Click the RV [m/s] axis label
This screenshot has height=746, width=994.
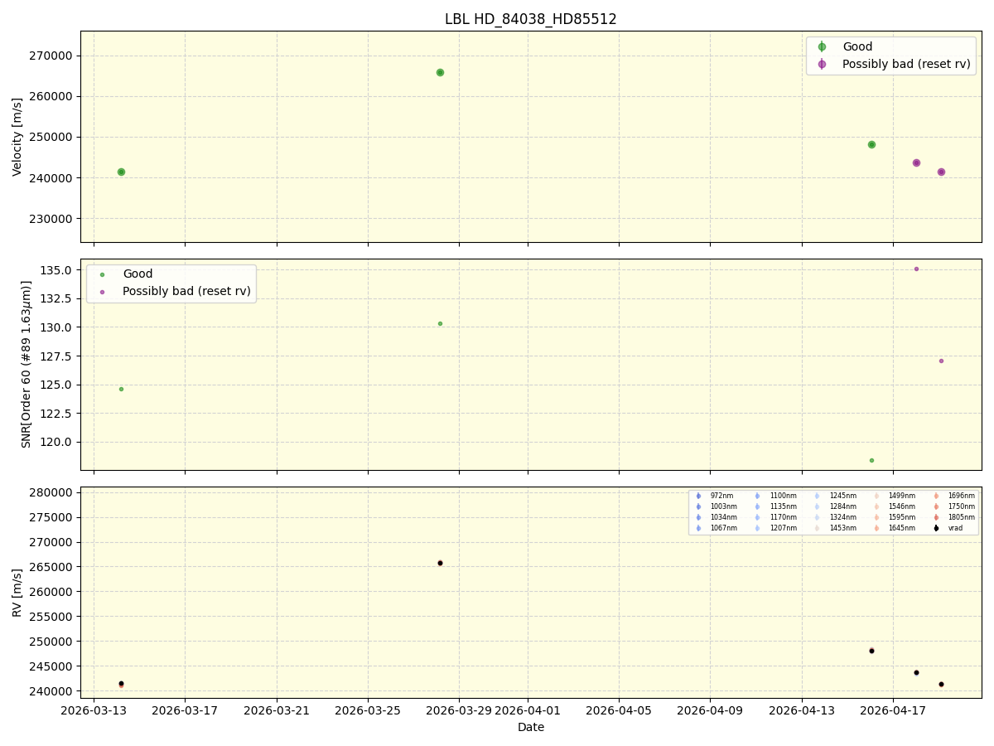(x=17, y=592)
